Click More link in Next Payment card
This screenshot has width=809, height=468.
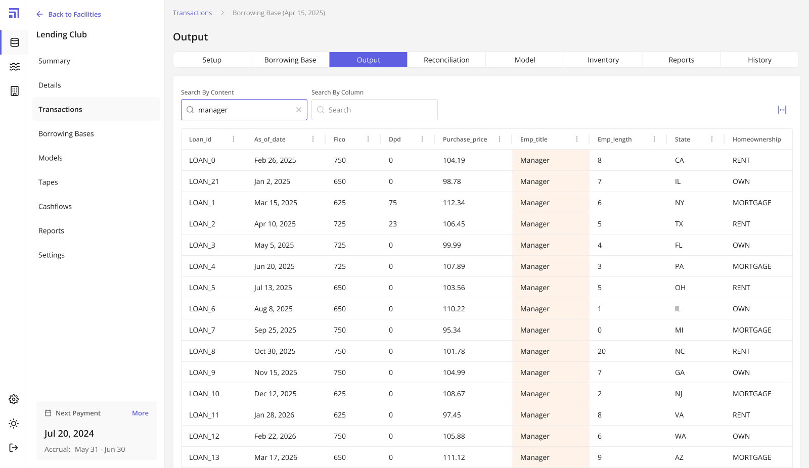[x=140, y=413]
